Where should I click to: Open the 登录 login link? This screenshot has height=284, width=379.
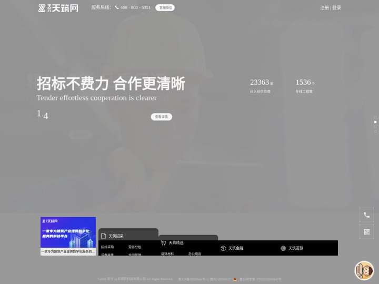336,8
